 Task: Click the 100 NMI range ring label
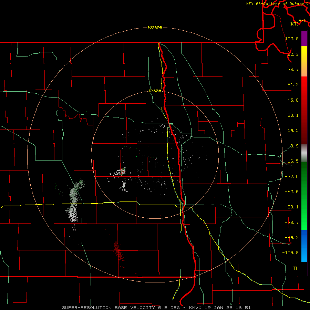coord(155,27)
